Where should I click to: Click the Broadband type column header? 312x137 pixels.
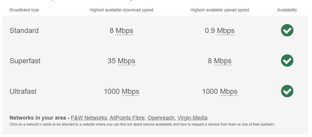click(x=24, y=10)
